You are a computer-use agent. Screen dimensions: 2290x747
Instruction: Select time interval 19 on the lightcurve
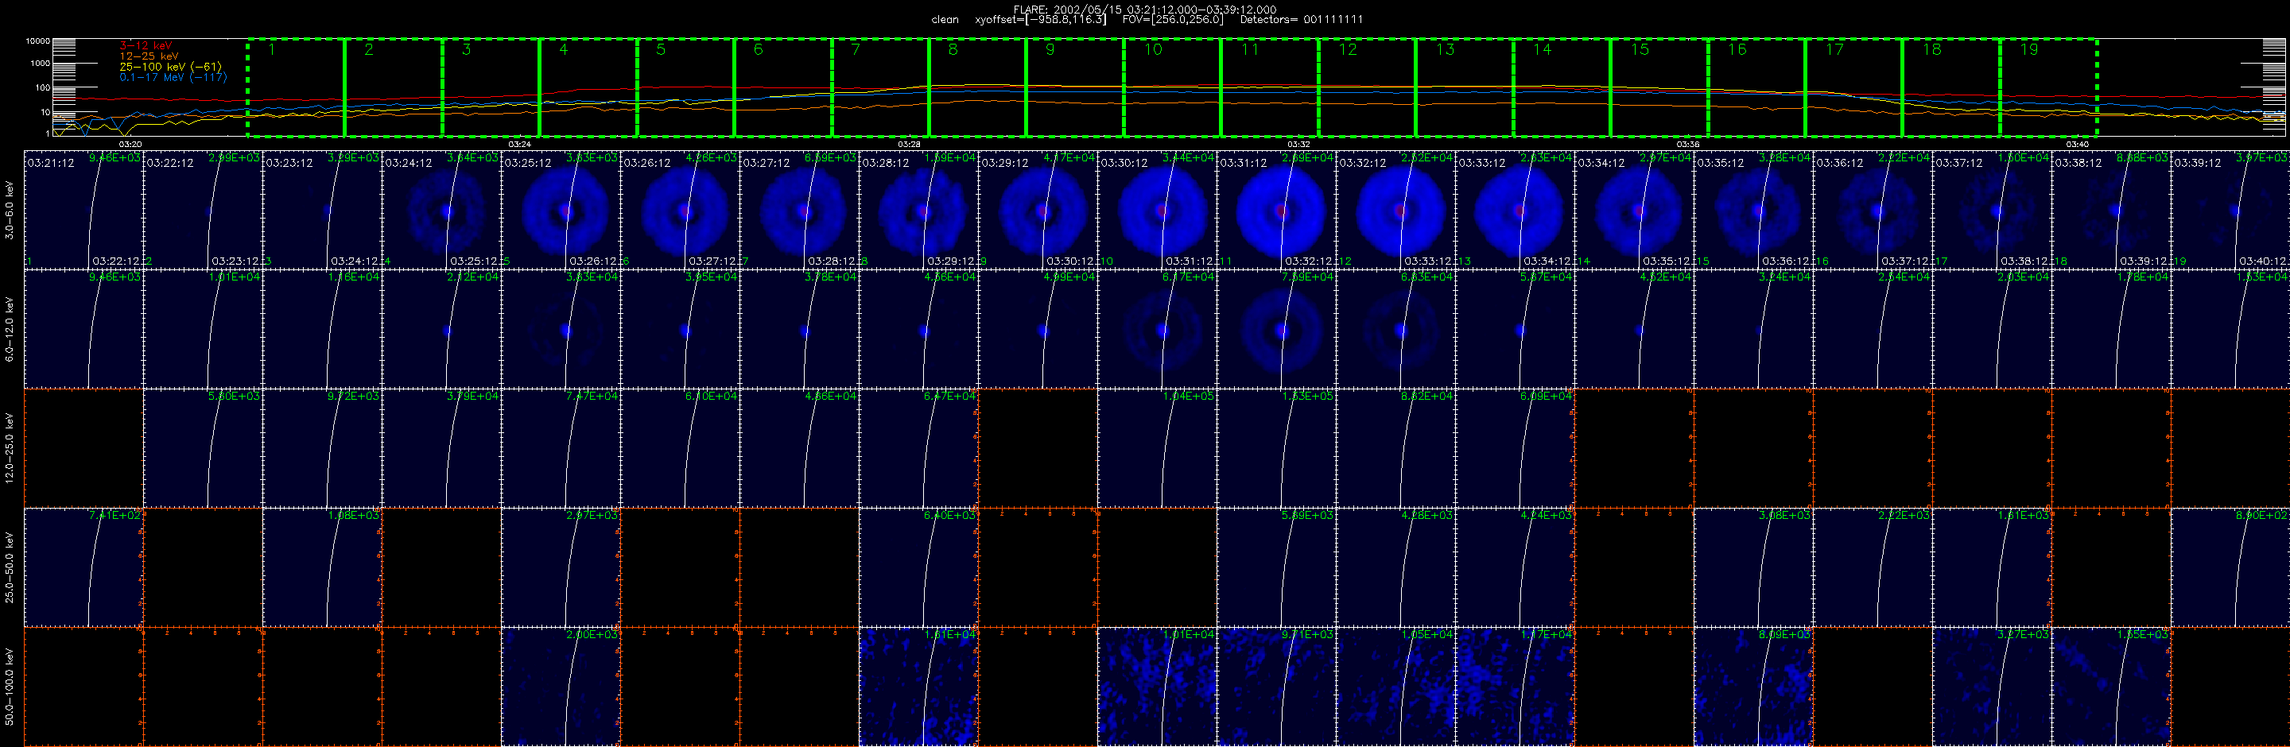[2048, 87]
